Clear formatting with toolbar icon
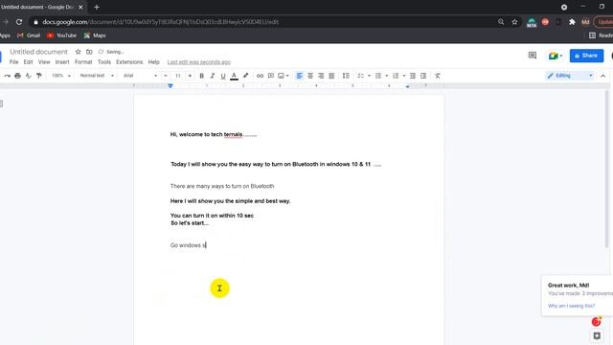613x345 pixels. (438, 76)
